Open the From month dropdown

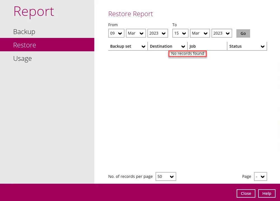tap(136, 33)
